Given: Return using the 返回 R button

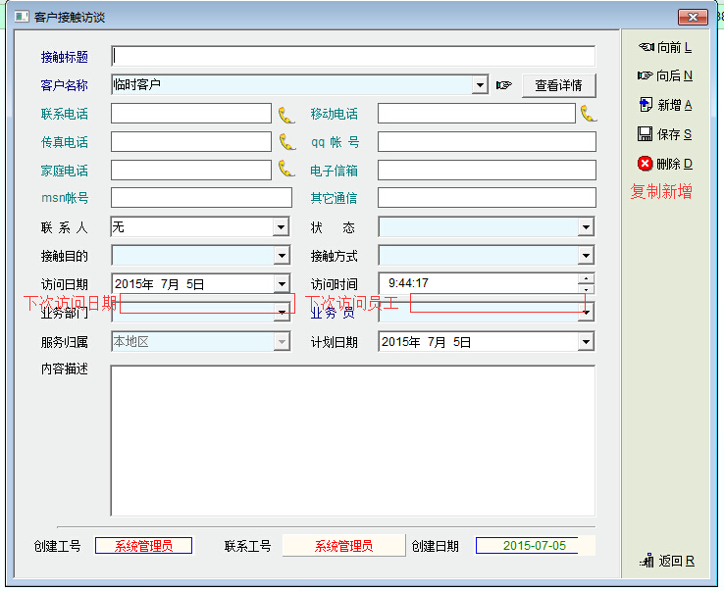Looking at the screenshot, I should pos(667,561).
